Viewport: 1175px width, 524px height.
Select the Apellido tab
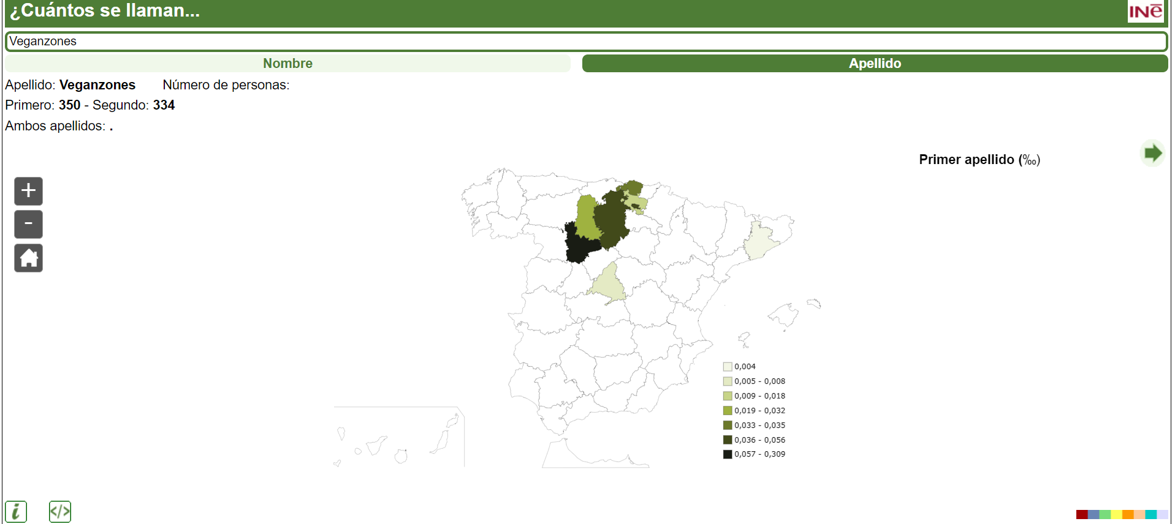coord(875,64)
